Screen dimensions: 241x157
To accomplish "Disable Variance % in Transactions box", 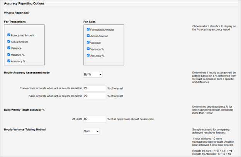I will pyautogui.click(x=9, y=55).
